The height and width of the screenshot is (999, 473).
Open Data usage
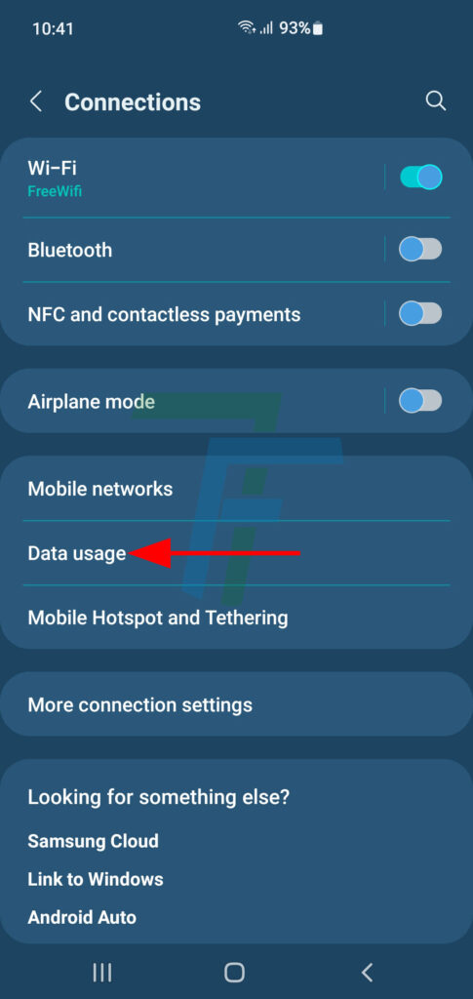coord(236,553)
